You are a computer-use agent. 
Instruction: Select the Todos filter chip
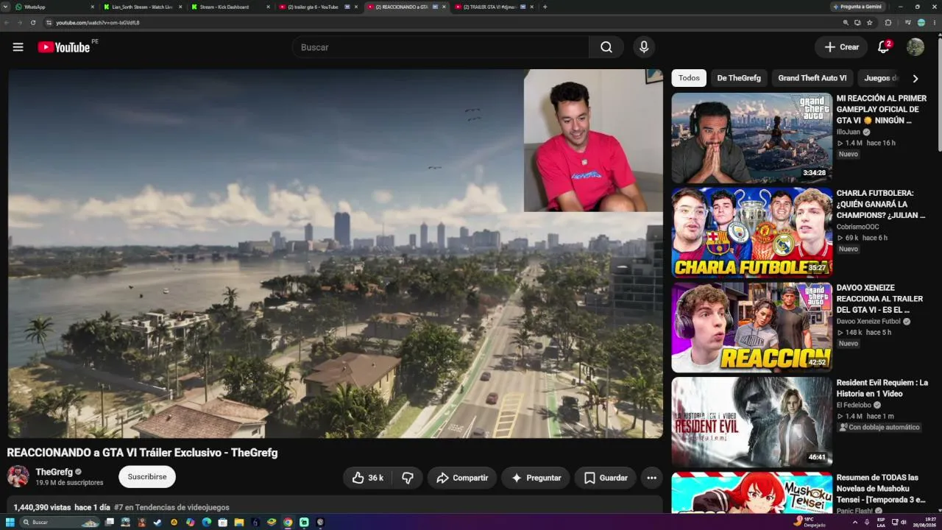point(689,78)
